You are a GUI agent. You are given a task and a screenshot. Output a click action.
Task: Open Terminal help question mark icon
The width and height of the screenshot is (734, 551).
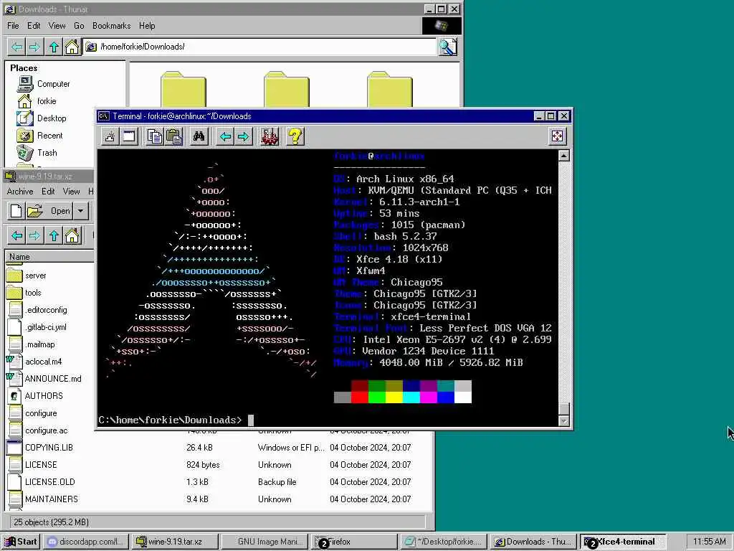pos(295,136)
